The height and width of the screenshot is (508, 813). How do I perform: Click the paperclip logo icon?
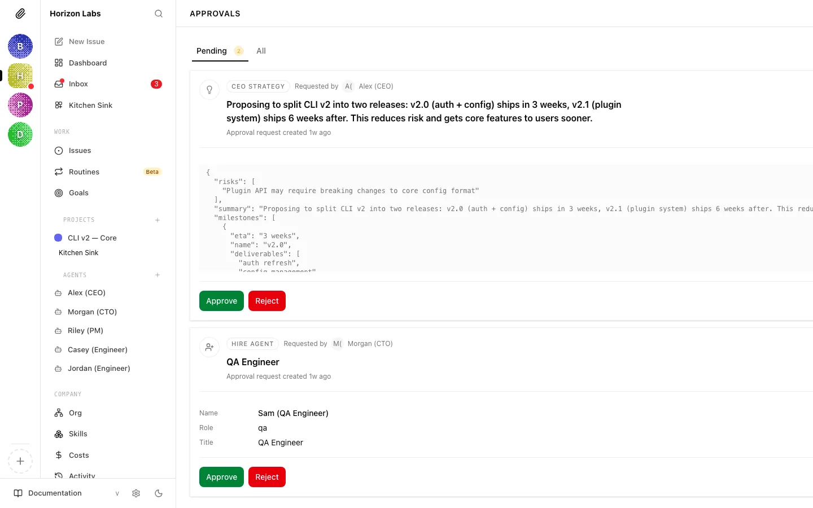(20, 14)
